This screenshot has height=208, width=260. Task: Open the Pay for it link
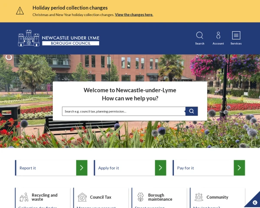185,168
